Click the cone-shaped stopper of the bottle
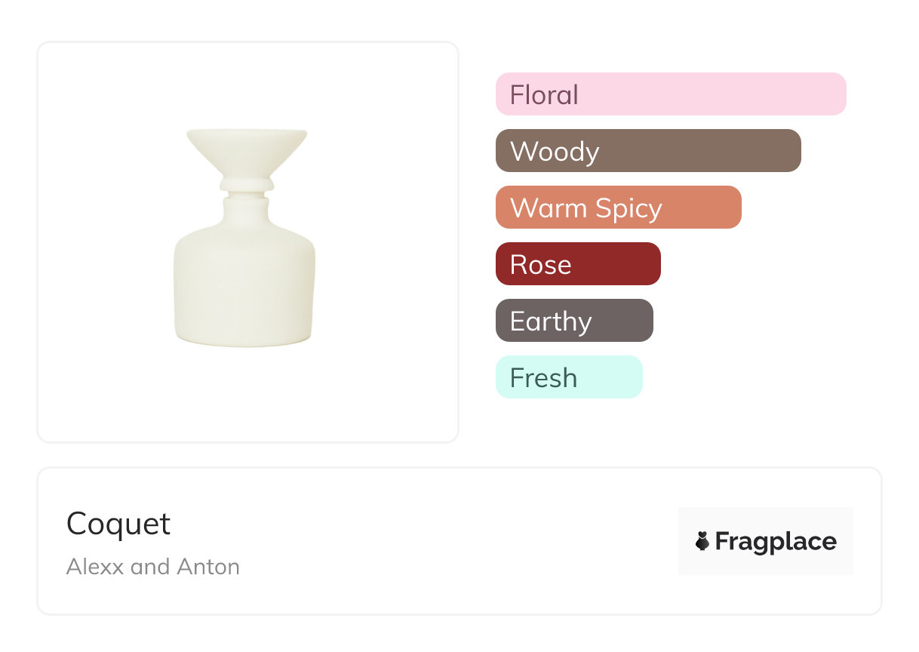The image size is (919, 652). coord(246,150)
